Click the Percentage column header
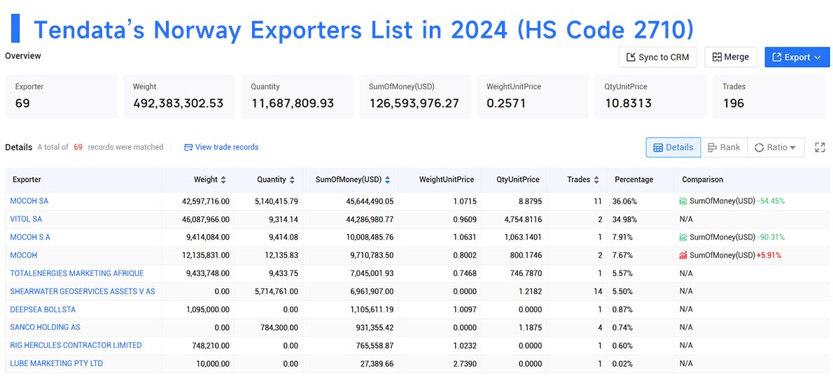The image size is (833, 376). 633,180
